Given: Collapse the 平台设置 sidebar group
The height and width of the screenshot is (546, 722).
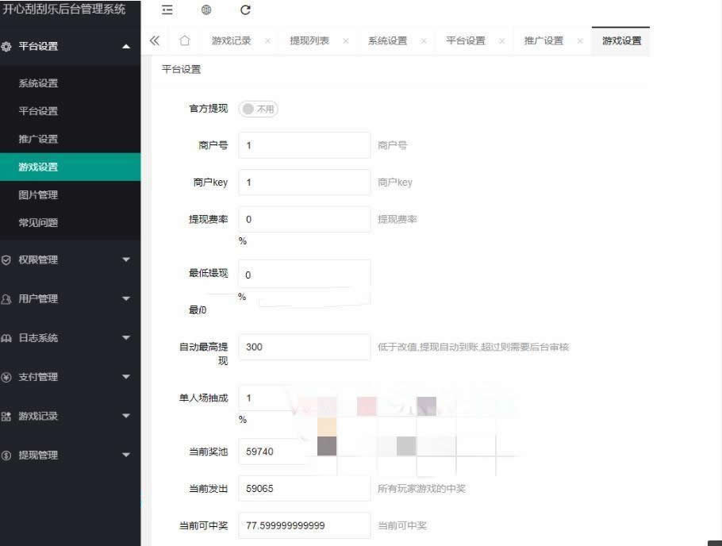Looking at the screenshot, I should point(126,47).
